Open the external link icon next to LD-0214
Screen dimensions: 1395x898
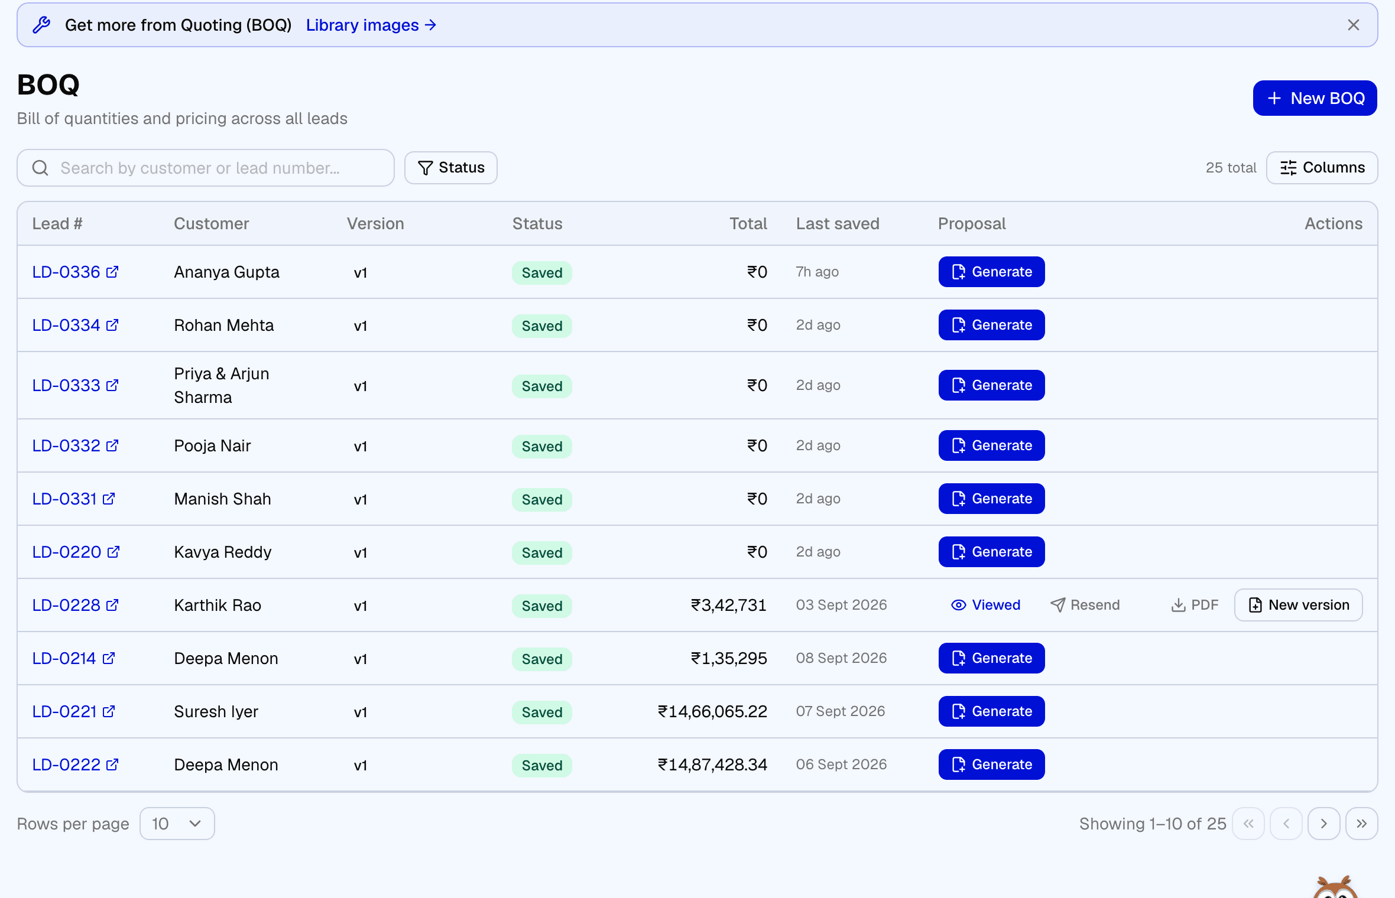click(109, 658)
